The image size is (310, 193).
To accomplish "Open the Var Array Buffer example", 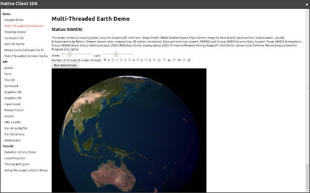I will pos(16,128).
